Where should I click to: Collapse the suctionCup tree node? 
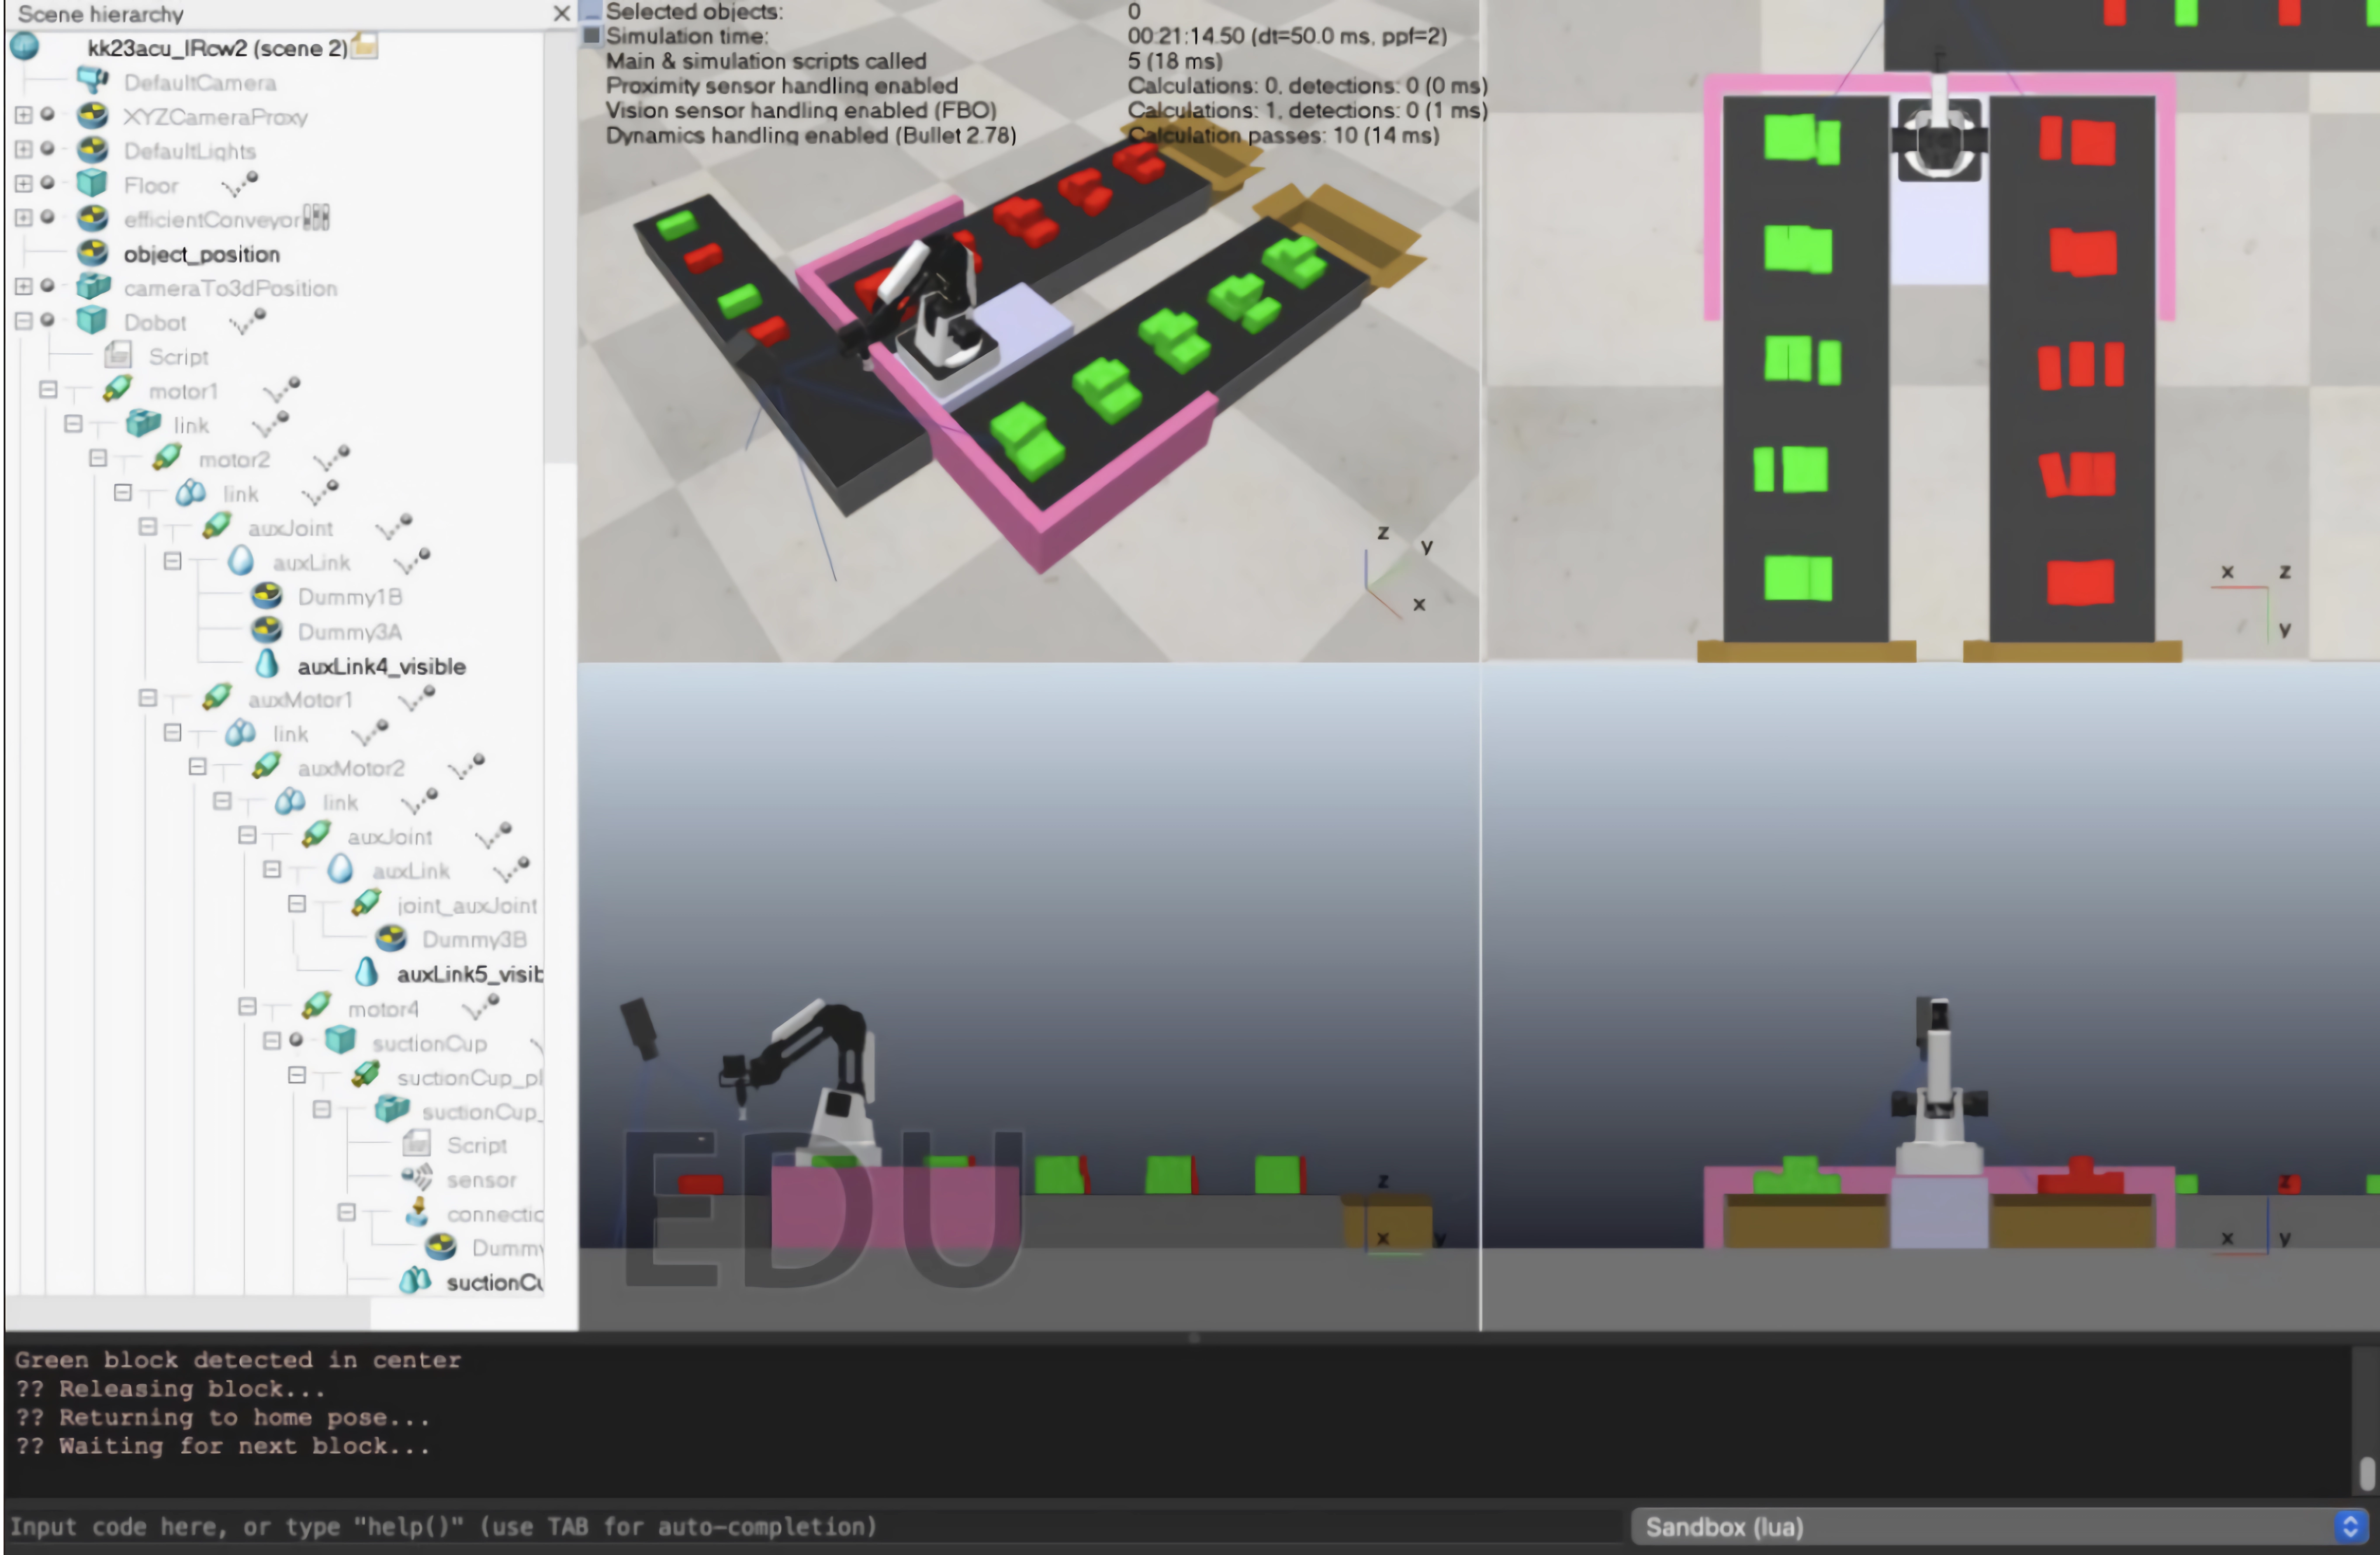pos(272,1040)
